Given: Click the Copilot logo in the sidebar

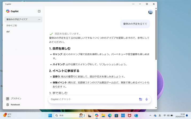Looking at the screenshot, I should point(8,11).
